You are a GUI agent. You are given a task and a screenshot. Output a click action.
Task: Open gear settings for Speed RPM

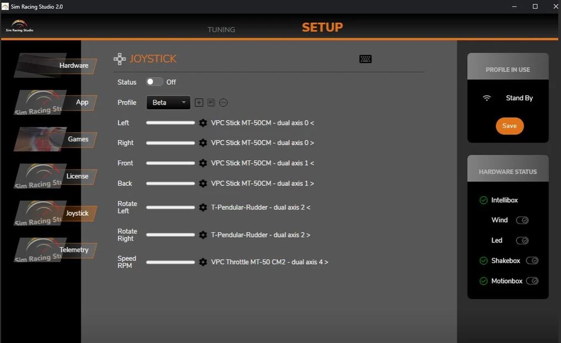tap(203, 262)
